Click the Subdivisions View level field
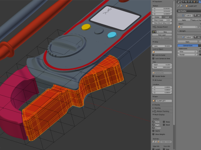The image size is (201, 150). click(x=188, y=51)
